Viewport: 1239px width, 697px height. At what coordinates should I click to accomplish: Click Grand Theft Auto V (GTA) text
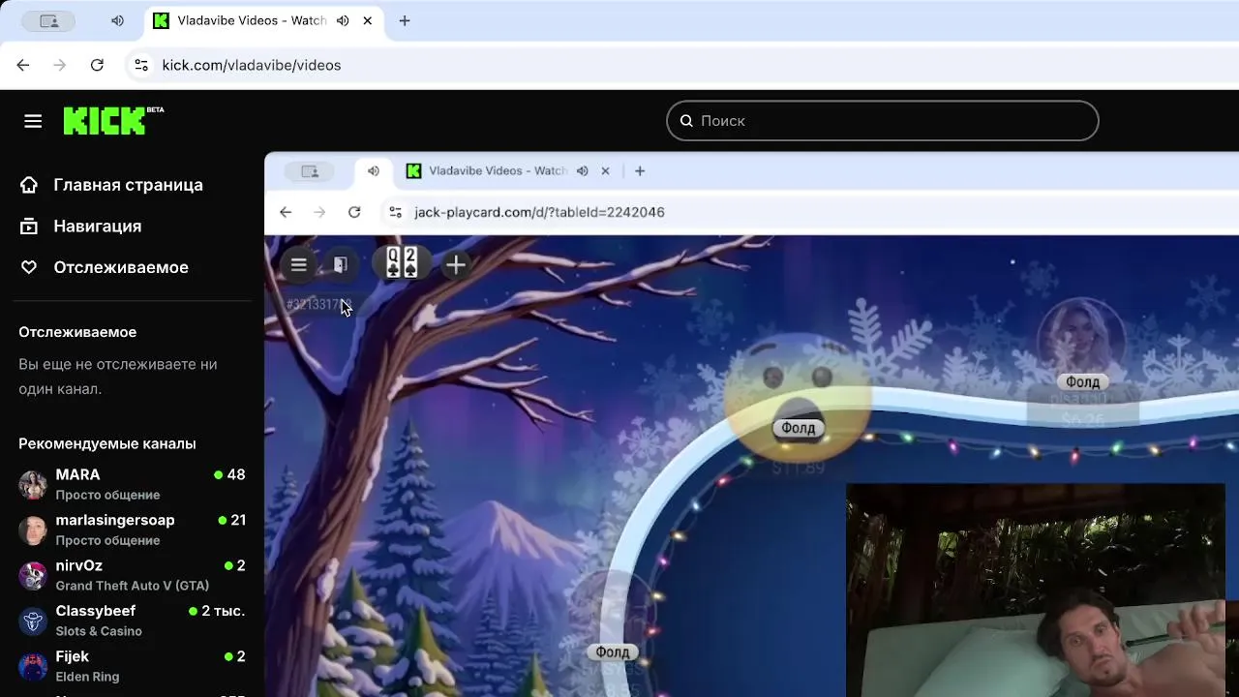pos(132,586)
